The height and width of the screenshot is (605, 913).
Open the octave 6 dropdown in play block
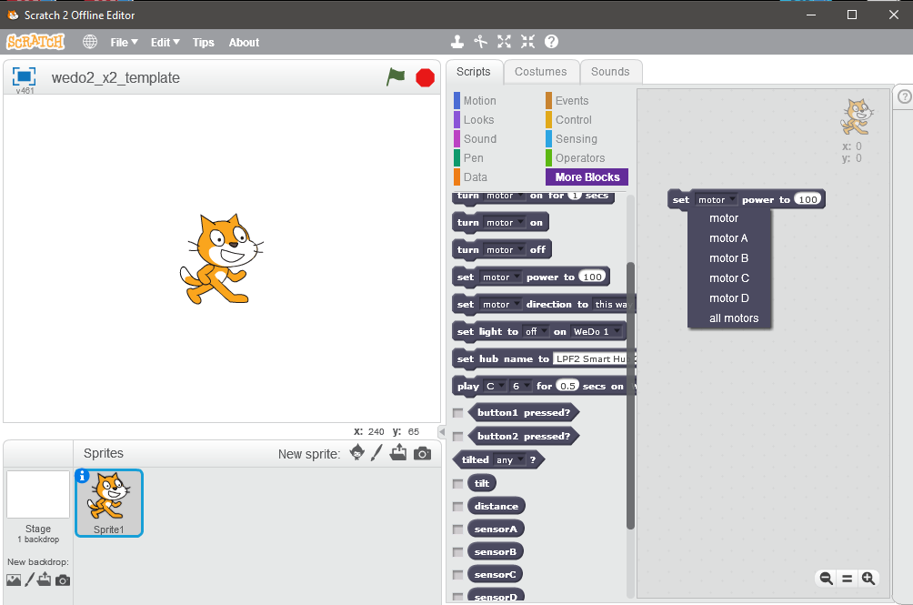click(520, 386)
